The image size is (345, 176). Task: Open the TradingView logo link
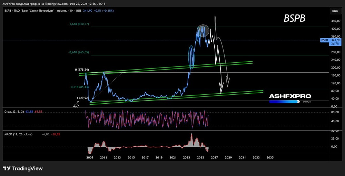23,168
